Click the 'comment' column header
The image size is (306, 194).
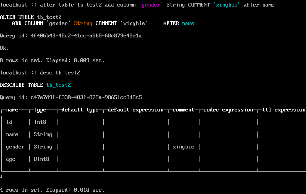183,110
